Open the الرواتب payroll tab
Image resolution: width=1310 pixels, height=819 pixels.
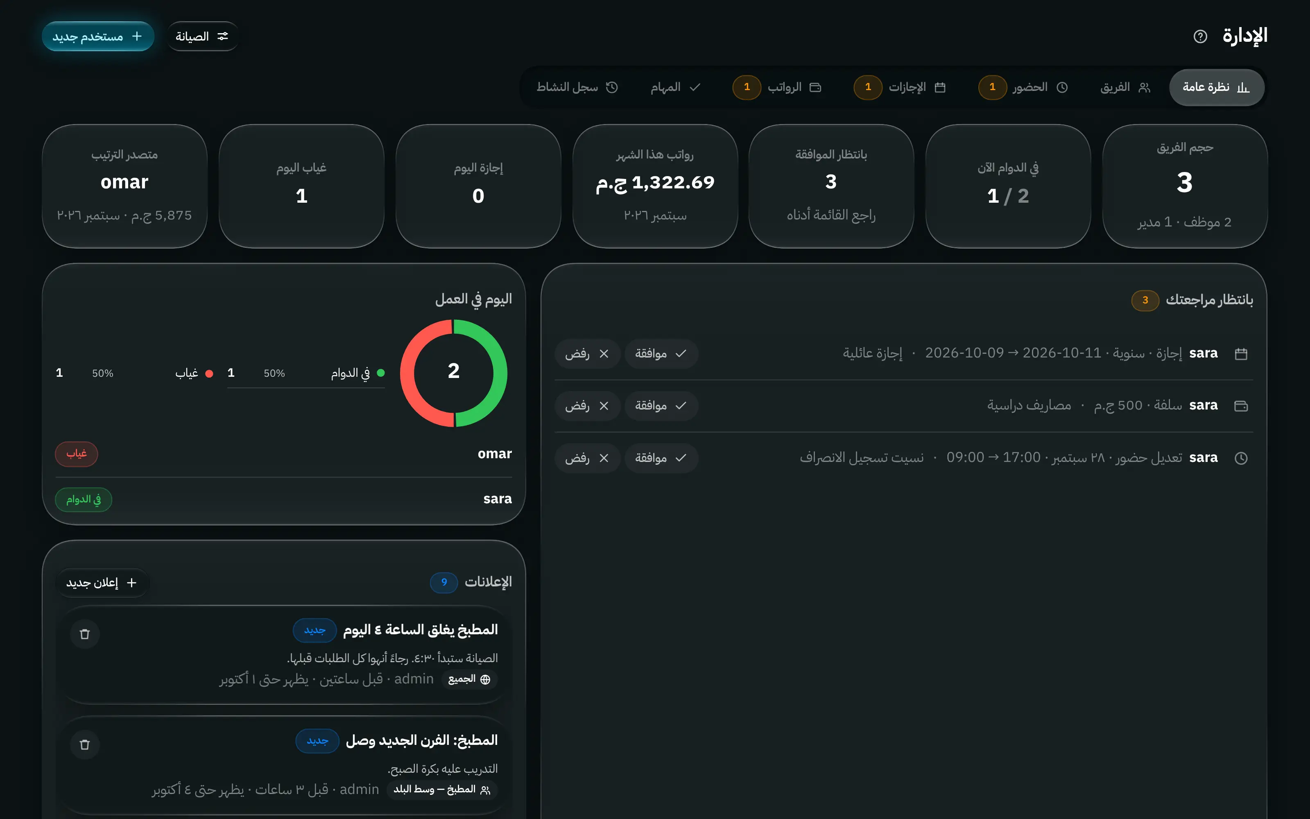[x=777, y=87]
